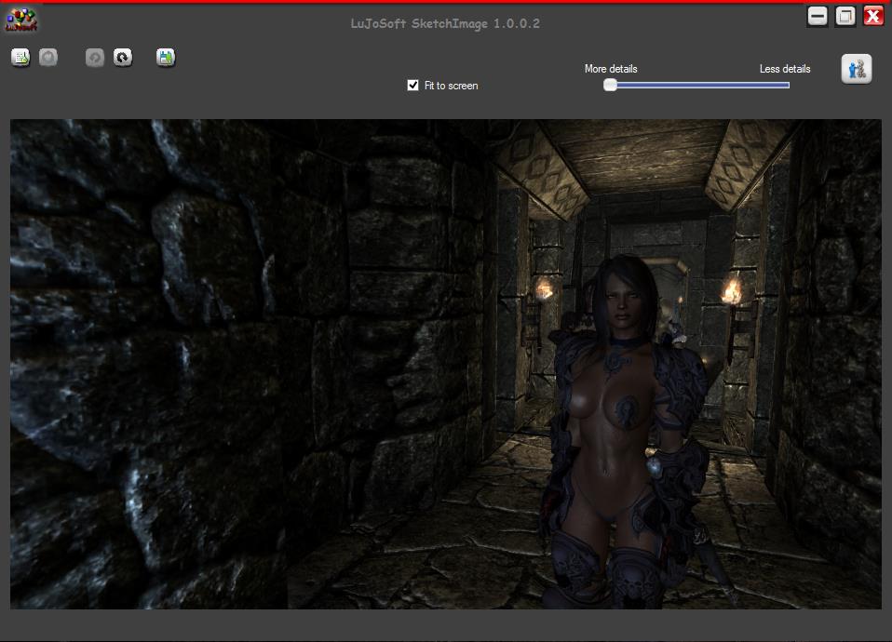This screenshot has width=892, height=642.
Task: Click the far right end of detail slider
Action: point(788,85)
